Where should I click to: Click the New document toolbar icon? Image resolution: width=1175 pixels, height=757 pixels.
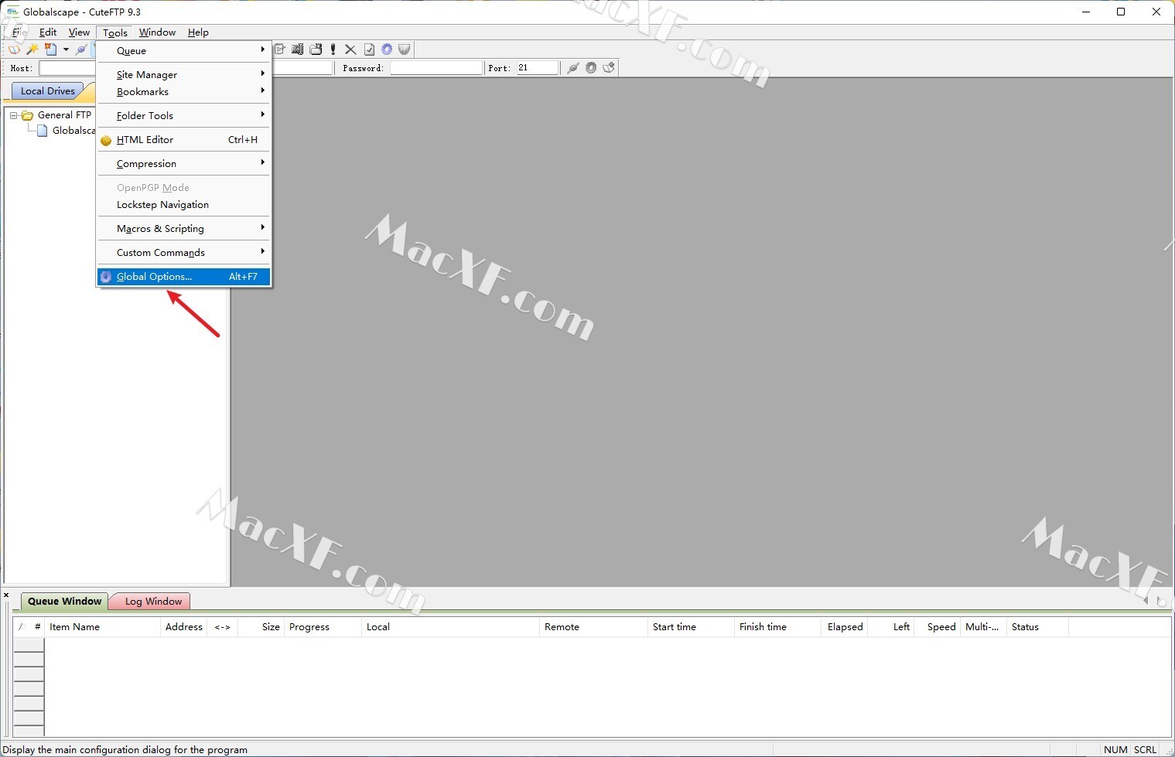coord(50,49)
